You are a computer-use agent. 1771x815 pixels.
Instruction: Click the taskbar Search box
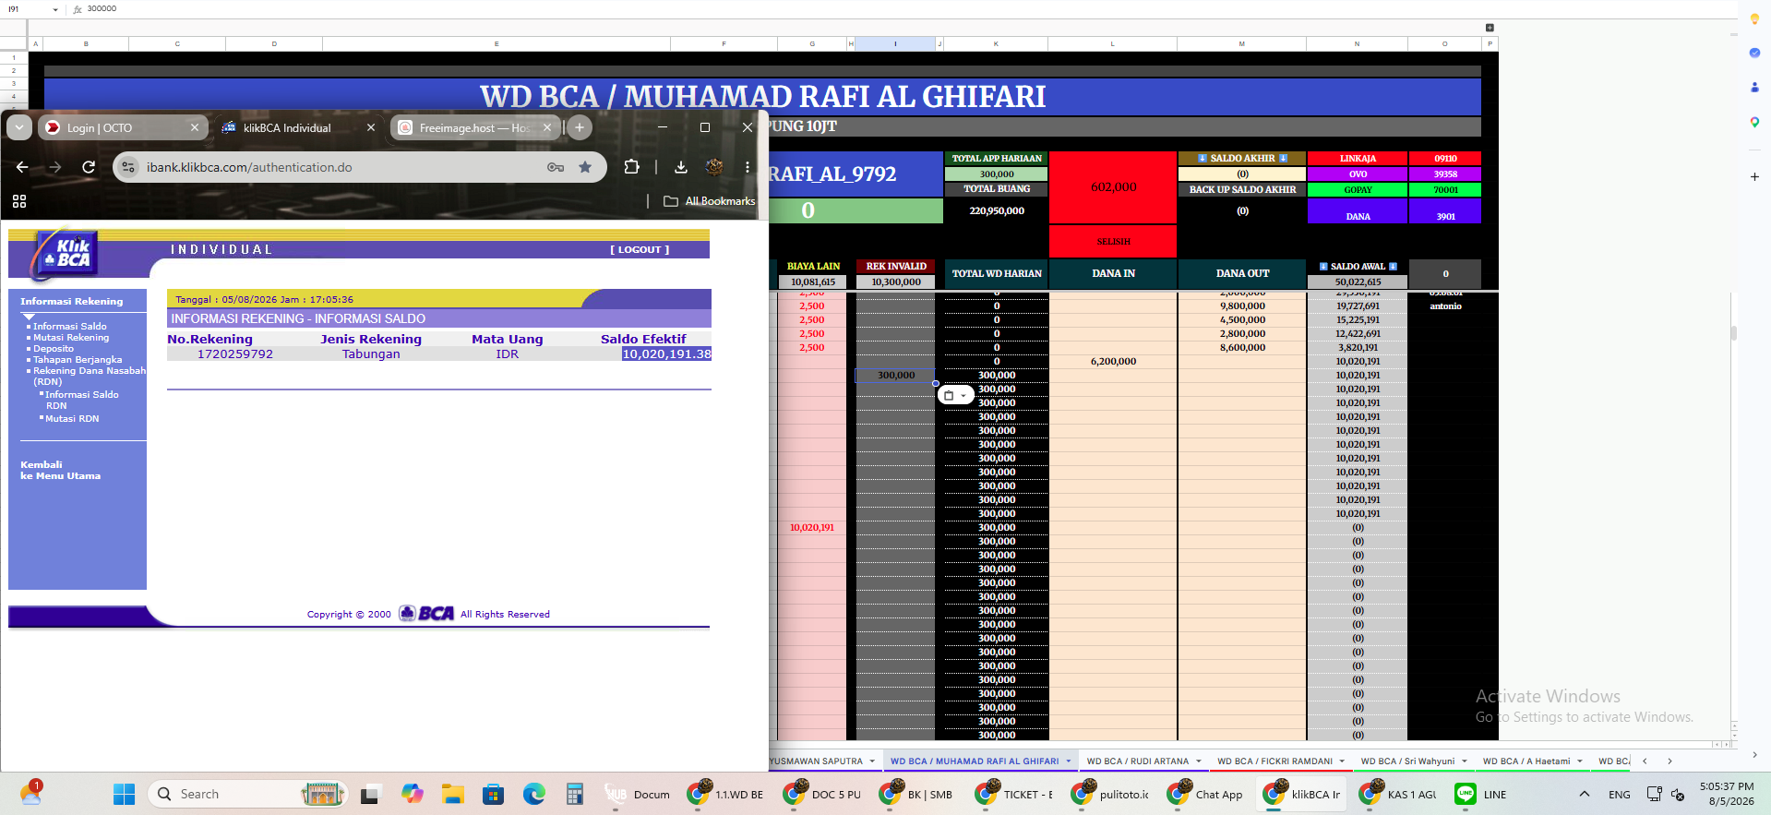coord(247,794)
